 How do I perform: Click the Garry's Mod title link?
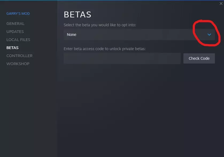pos(18,14)
